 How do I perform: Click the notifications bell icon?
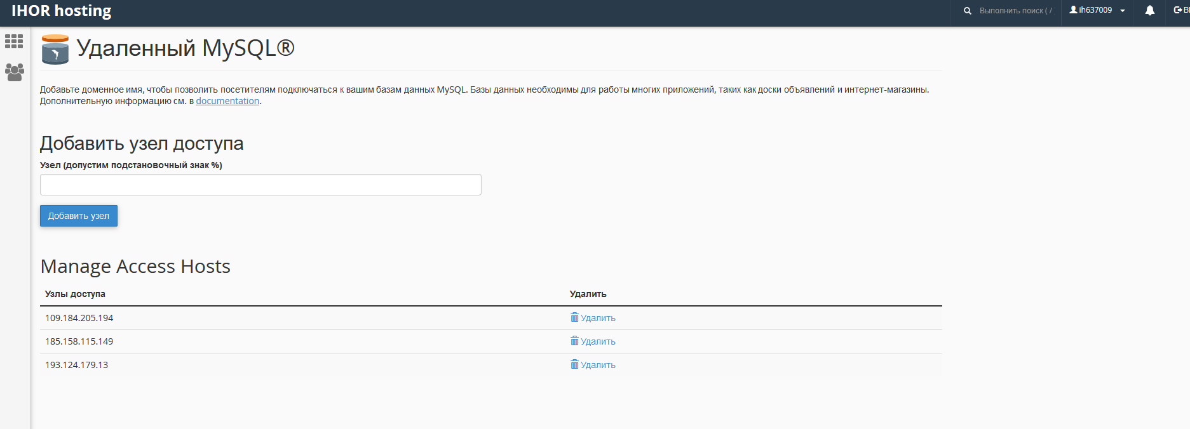[1149, 11]
